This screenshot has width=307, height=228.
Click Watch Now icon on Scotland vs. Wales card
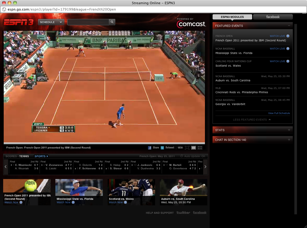[x=126, y=202]
